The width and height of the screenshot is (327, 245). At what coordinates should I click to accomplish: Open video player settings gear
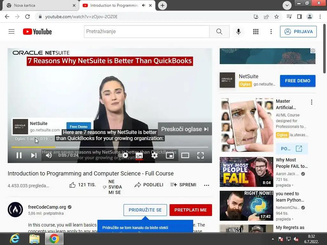[x=154, y=155]
